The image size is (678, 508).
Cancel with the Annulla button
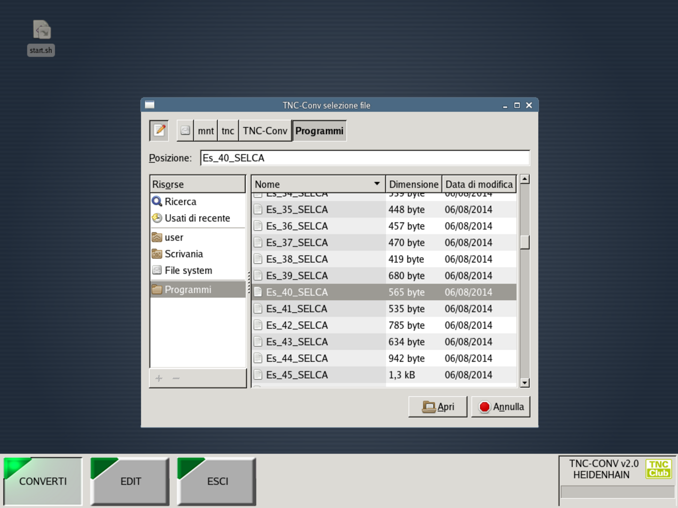point(500,407)
